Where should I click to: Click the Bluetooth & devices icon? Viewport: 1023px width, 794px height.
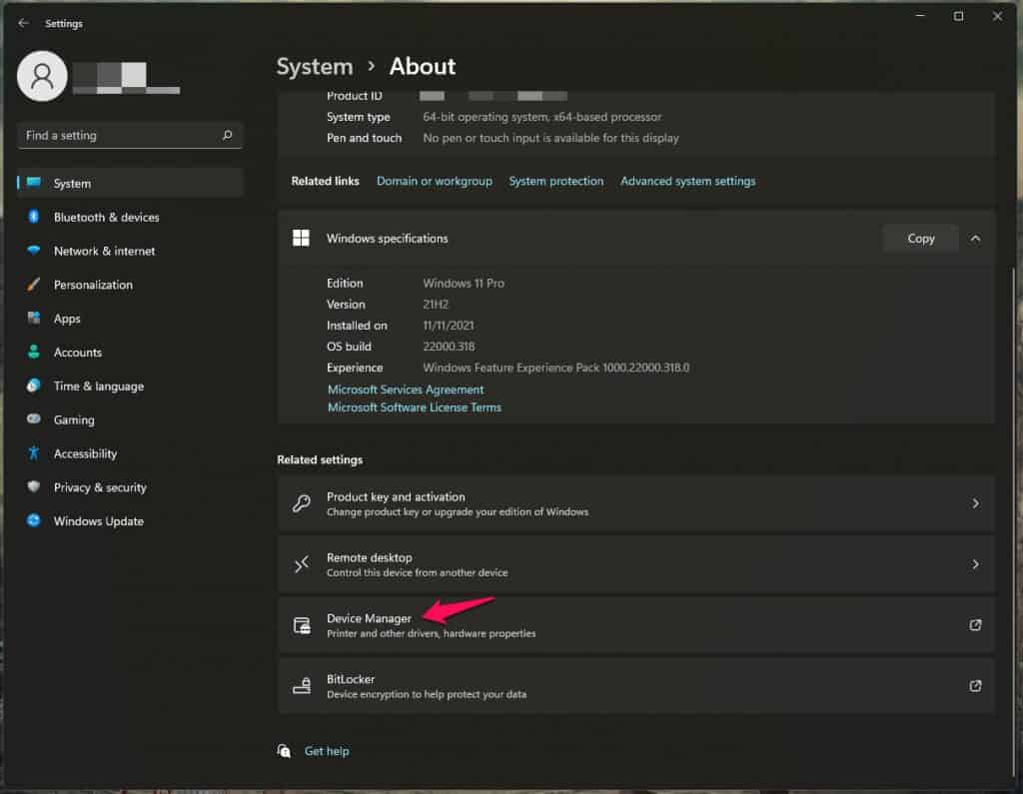point(34,217)
